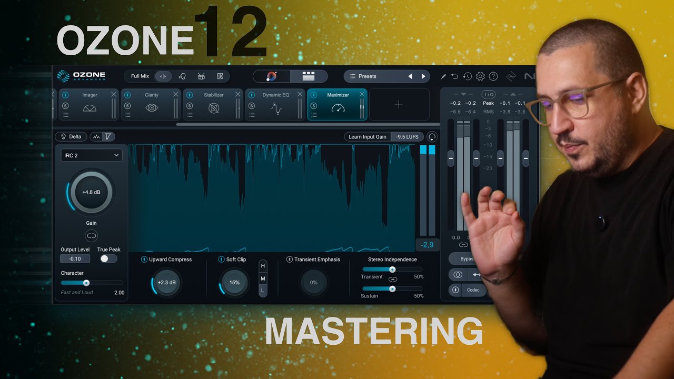Remove the Maximizer module
This screenshot has height=379, width=674.
pyautogui.click(x=362, y=95)
